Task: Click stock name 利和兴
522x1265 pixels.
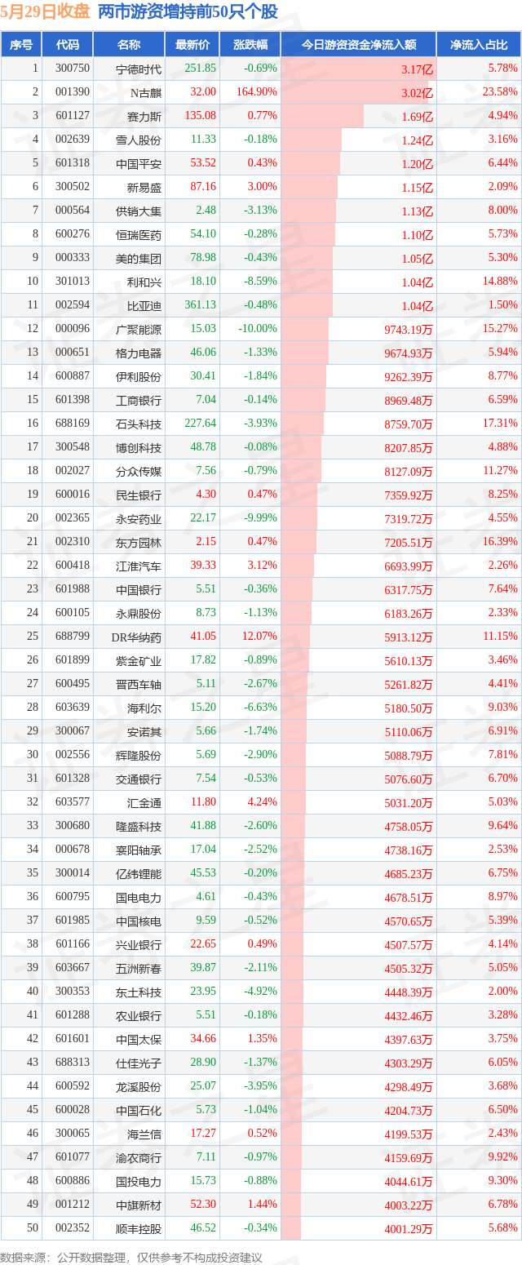Action: [x=144, y=282]
